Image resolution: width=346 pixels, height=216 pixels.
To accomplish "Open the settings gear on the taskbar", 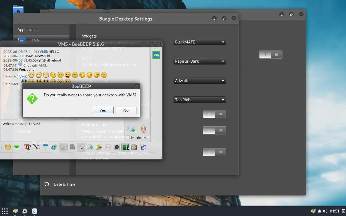I will (x=25, y=211).
